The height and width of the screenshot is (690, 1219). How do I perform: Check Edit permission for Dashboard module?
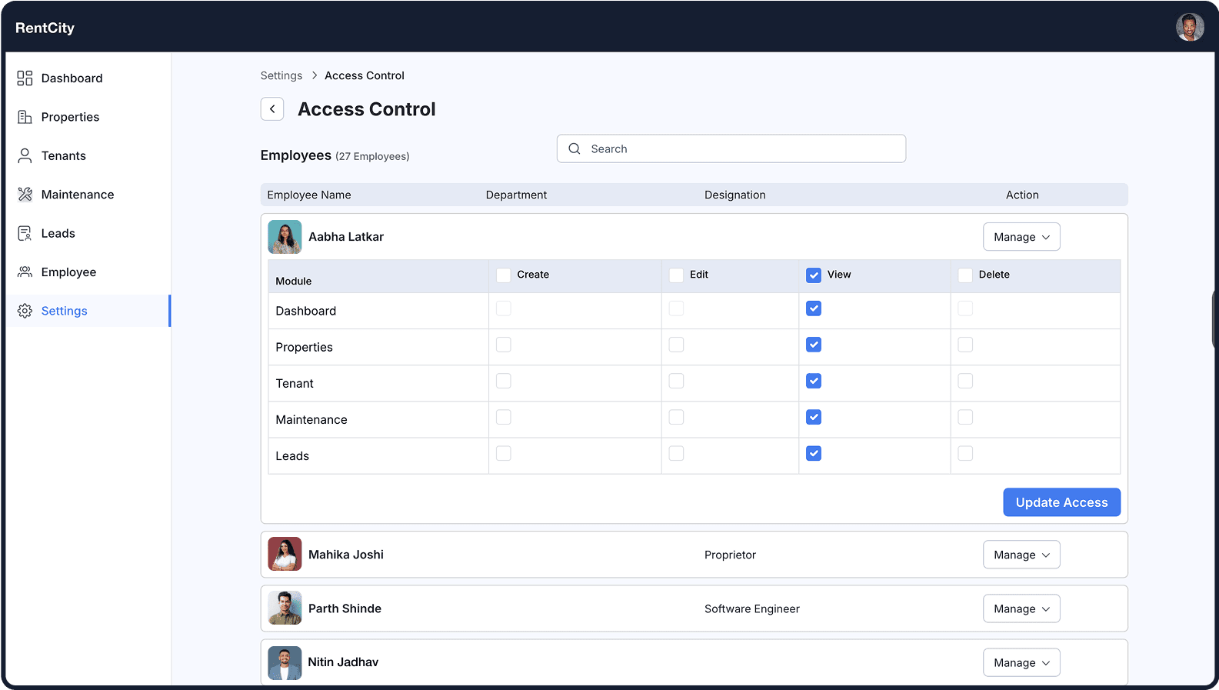(x=676, y=308)
